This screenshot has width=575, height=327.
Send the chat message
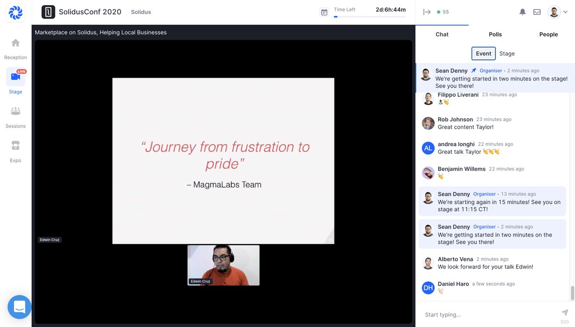pyautogui.click(x=564, y=313)
